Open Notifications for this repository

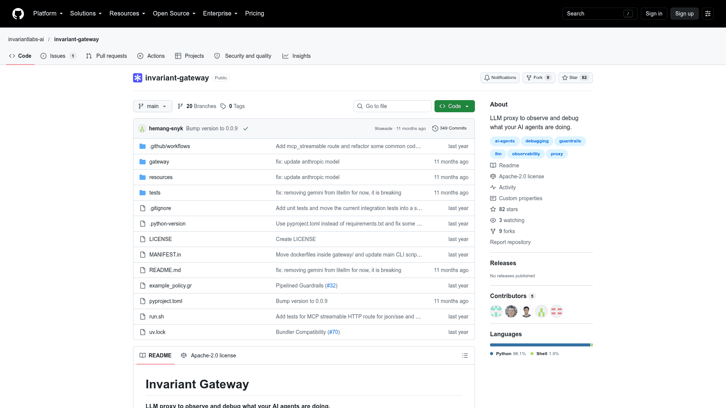(x=500, y=78)
